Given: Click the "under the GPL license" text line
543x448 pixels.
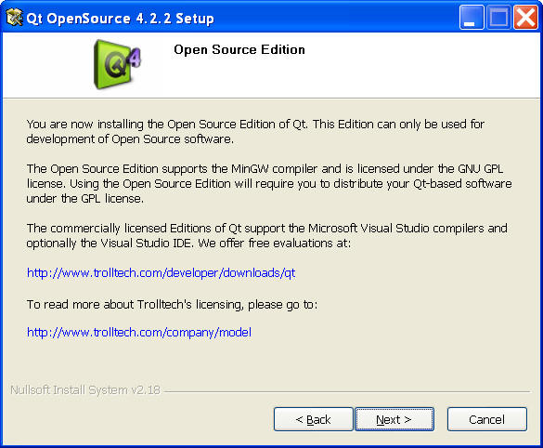Looking at the screenshot, I should click(x=84, y=199).
